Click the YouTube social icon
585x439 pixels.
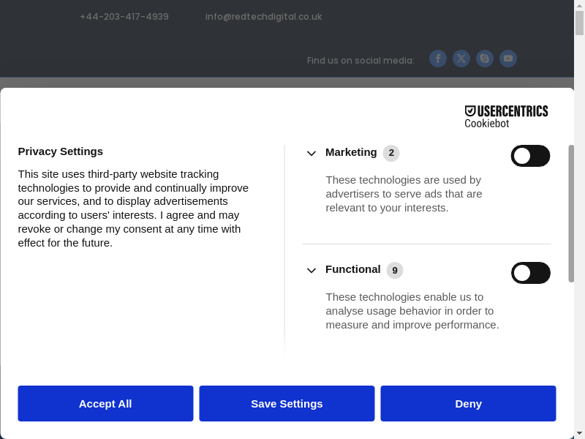click(508, 59)
